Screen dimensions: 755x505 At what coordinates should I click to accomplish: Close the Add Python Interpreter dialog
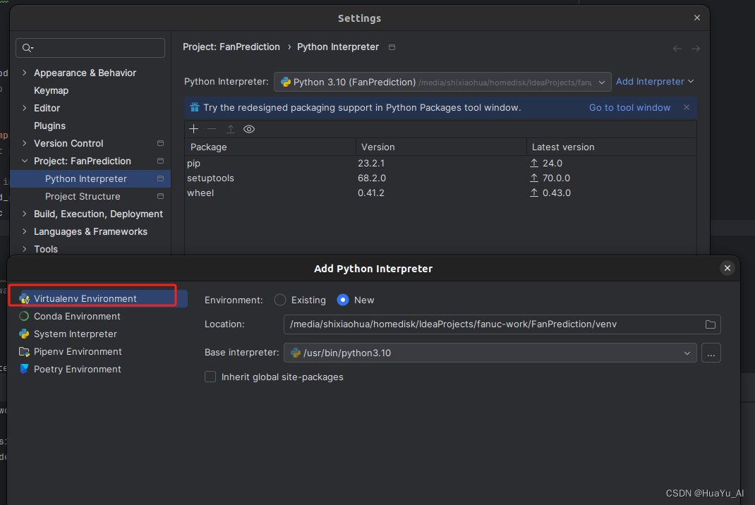click(x=727, y=268)
